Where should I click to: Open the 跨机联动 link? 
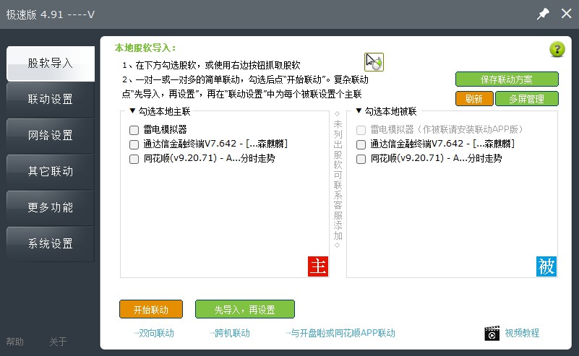click(x=229, y=334)
